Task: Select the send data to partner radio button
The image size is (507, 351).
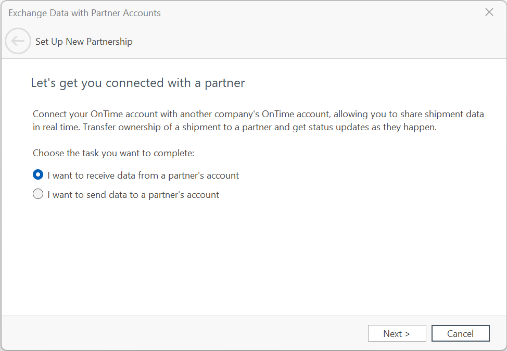Action: click(38, 194)
